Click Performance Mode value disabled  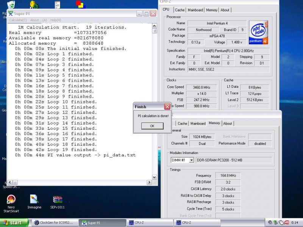[x=260, y=144]
